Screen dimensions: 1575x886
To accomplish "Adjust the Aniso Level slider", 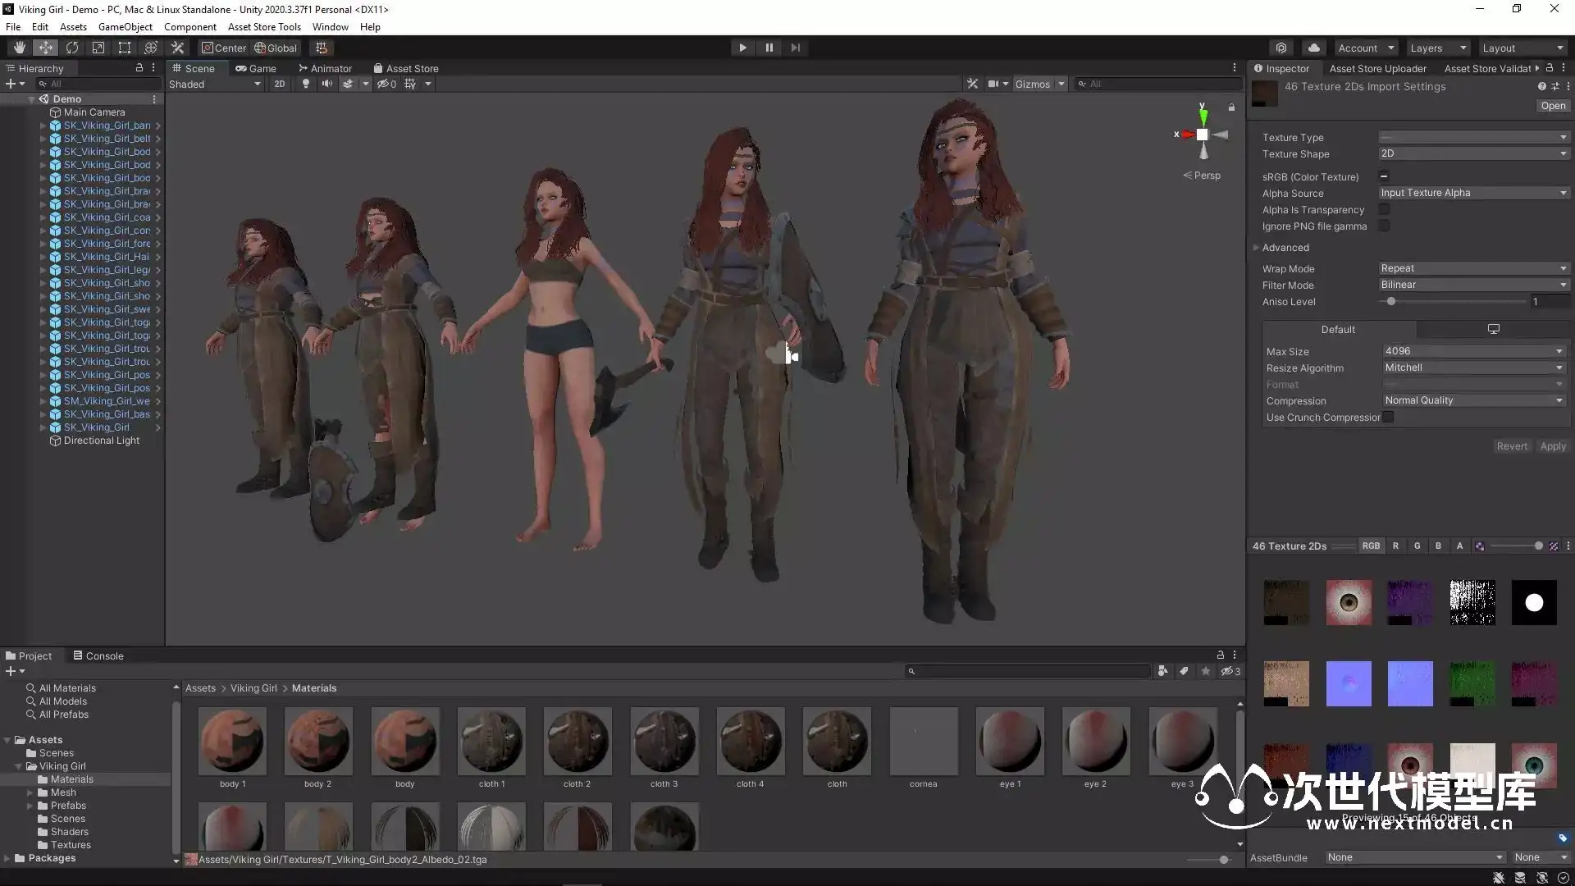I will click(1391, 302).
